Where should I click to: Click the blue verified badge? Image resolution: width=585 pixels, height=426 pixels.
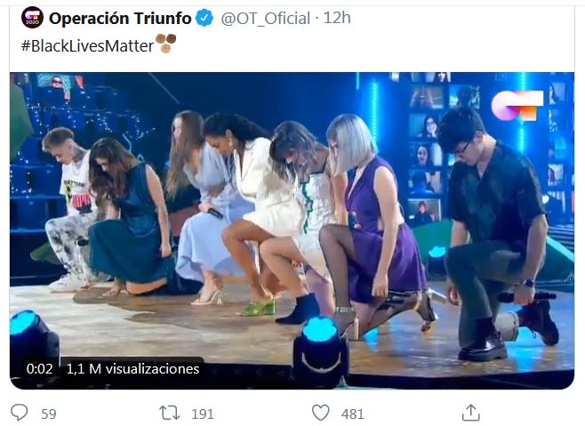[x=204, y=18]
